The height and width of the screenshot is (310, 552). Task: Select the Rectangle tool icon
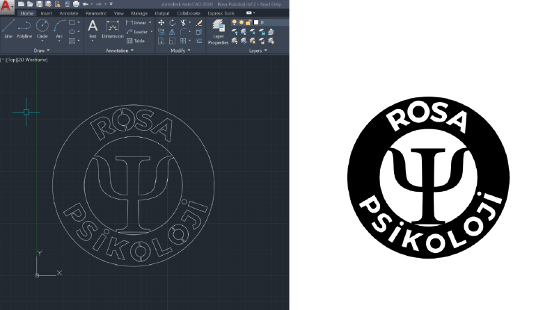click(x=72, y=22)
